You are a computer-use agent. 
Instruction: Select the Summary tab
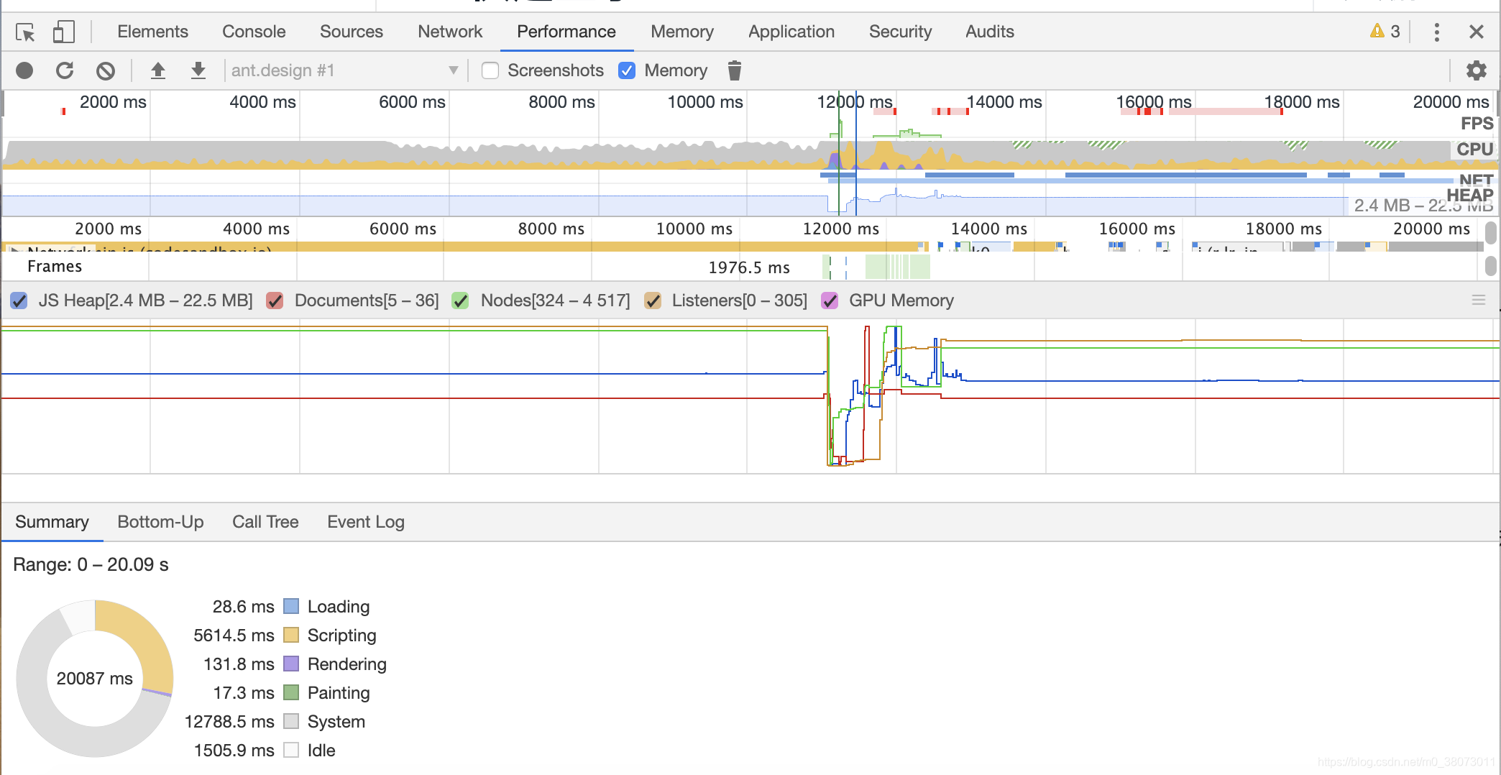52,522
